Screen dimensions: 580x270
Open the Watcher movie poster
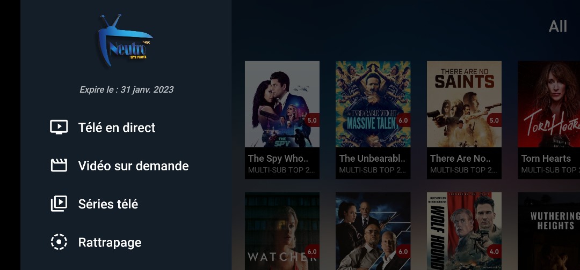tap(282, 231)
